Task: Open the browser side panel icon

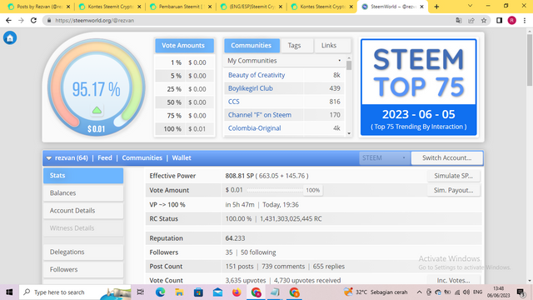Action: [499, 20]
